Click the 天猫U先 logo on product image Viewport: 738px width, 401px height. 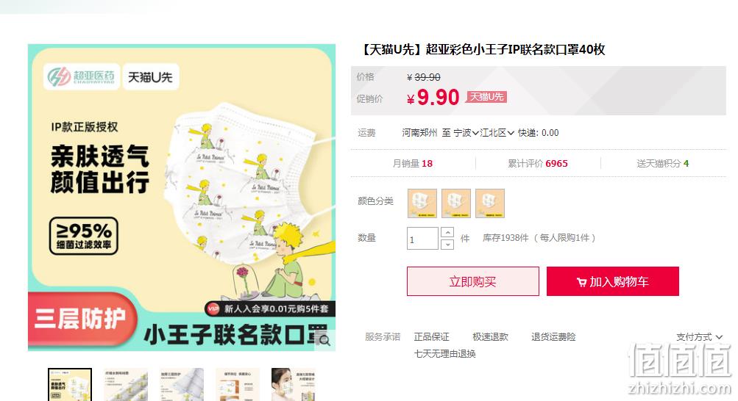[x=151, y=76]
